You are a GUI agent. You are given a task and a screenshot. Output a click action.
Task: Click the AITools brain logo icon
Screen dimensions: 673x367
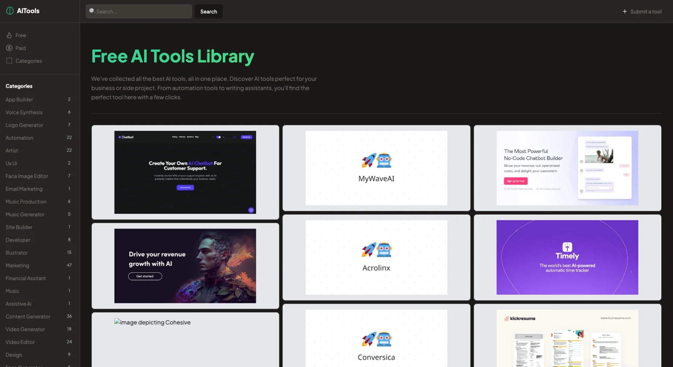coord(10,11)
